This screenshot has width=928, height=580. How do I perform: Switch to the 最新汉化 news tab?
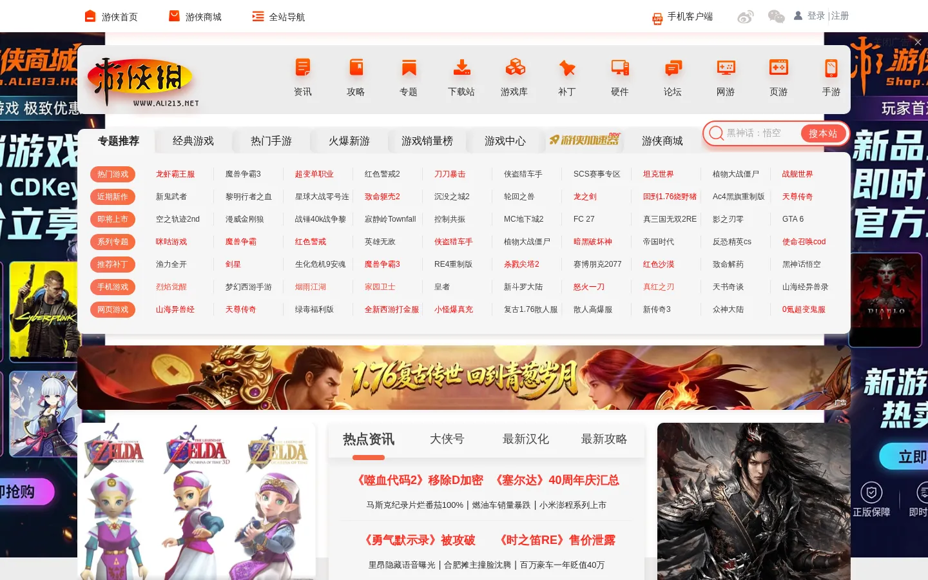click(x=526, y=439)
